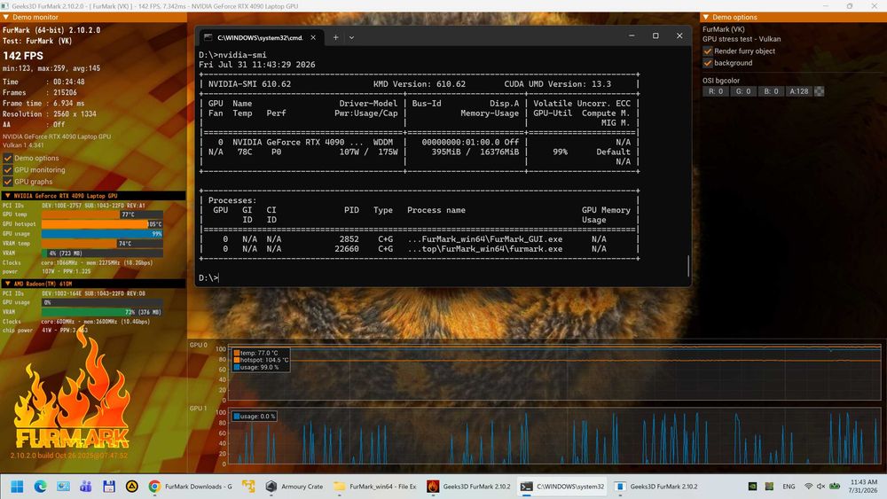
Task: Switch to Chrome FurMark Downloads window
Action: point(191,486)
